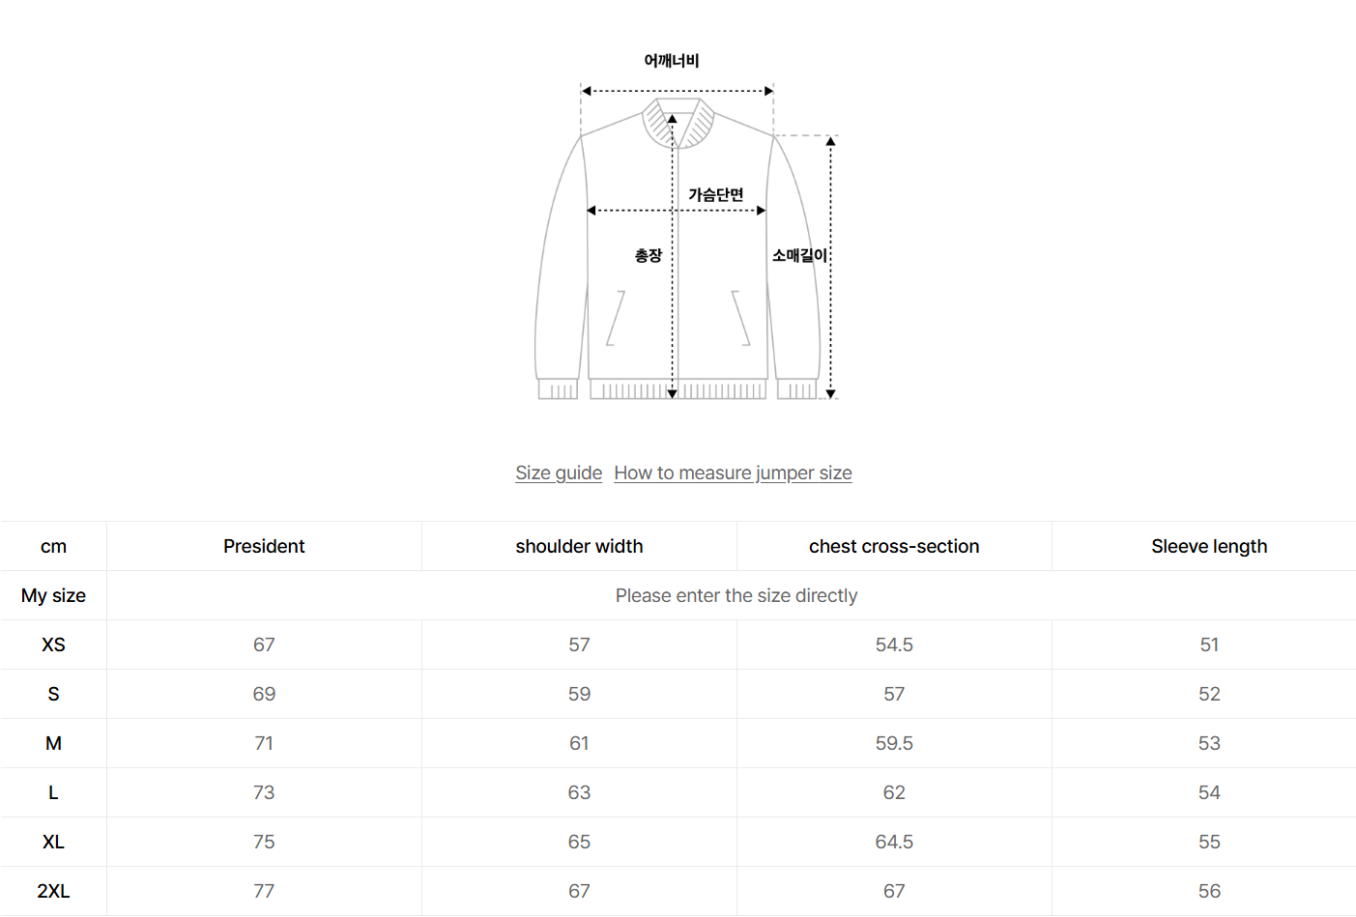The width and height of the screenshot is (1356, 917).
Task: Click the XS size row label
Action: pos(53,645)
